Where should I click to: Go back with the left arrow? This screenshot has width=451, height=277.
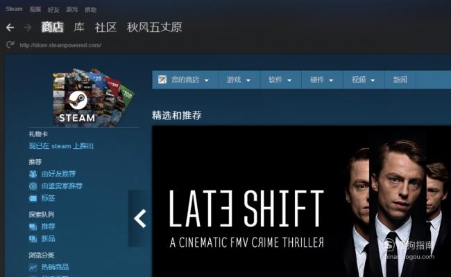coord(10,28)
